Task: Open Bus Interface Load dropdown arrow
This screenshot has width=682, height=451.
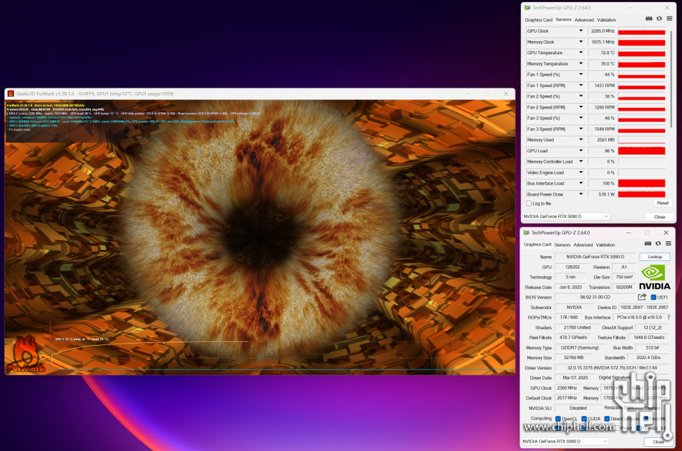Action: coord(581,183)
